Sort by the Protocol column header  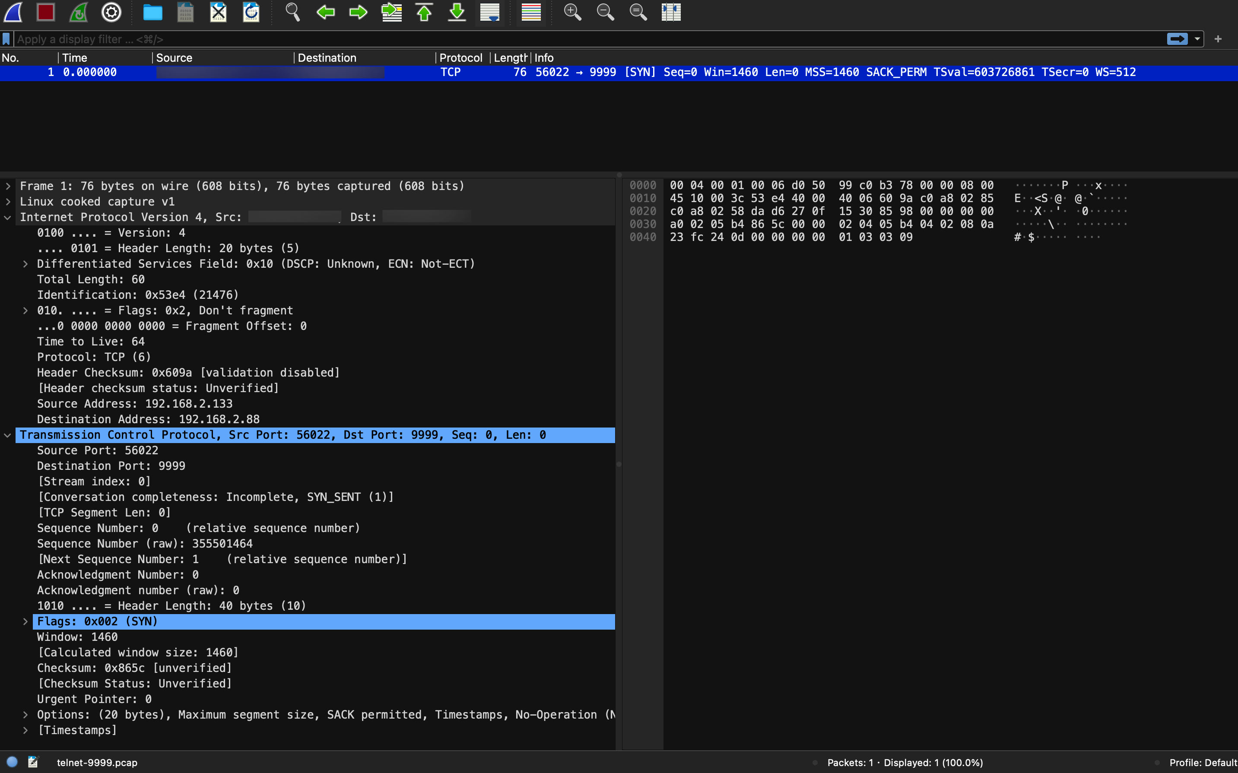[460, 58]
